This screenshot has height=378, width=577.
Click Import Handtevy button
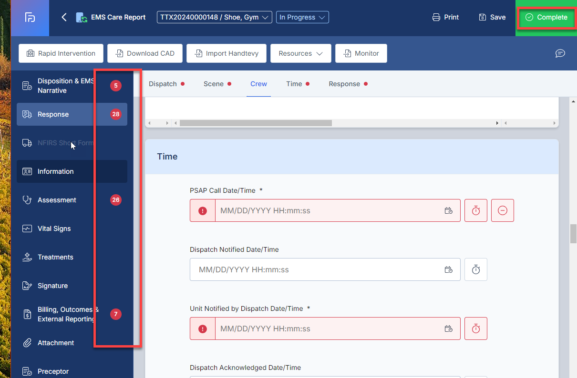tap(226, 53)
